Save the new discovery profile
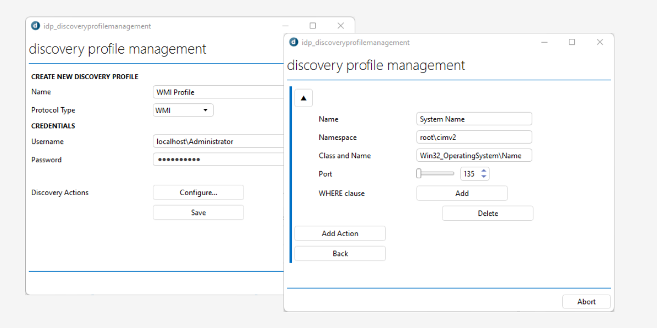657x328 pixels. 198,212
